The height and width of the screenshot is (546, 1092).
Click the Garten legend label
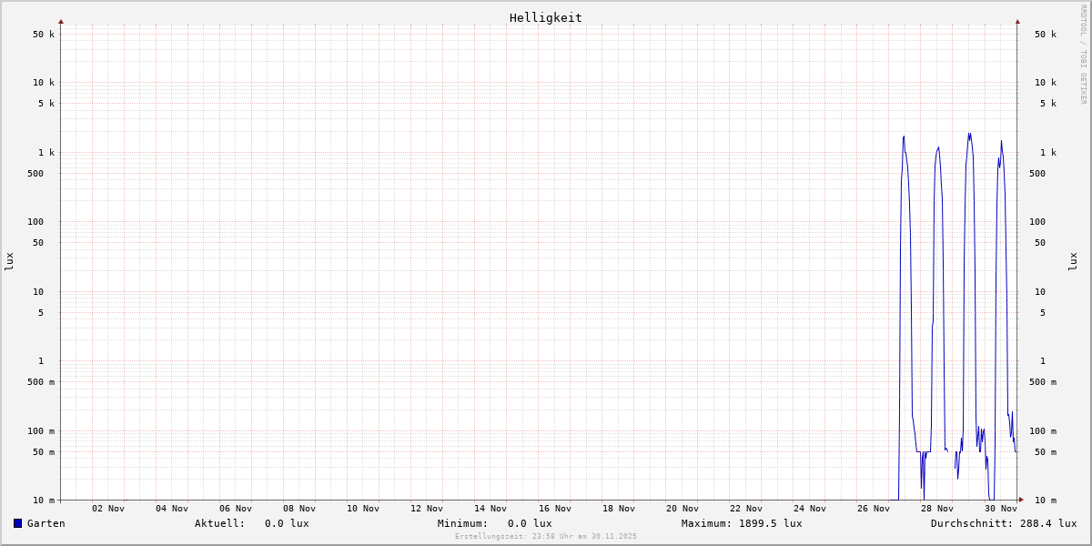point(45,523)
